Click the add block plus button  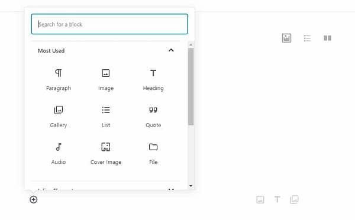tap(34, 200)
